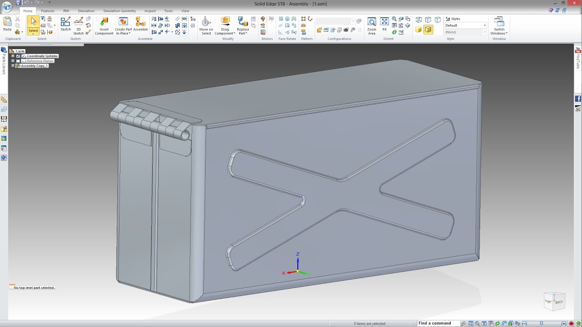582x327 pixels.
Task: Open the Features tab
Action: point(48,11)
